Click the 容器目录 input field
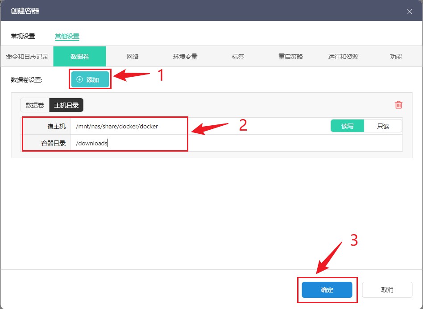Image resolution: width=423 pixels, height=309 pixels. 232,143
